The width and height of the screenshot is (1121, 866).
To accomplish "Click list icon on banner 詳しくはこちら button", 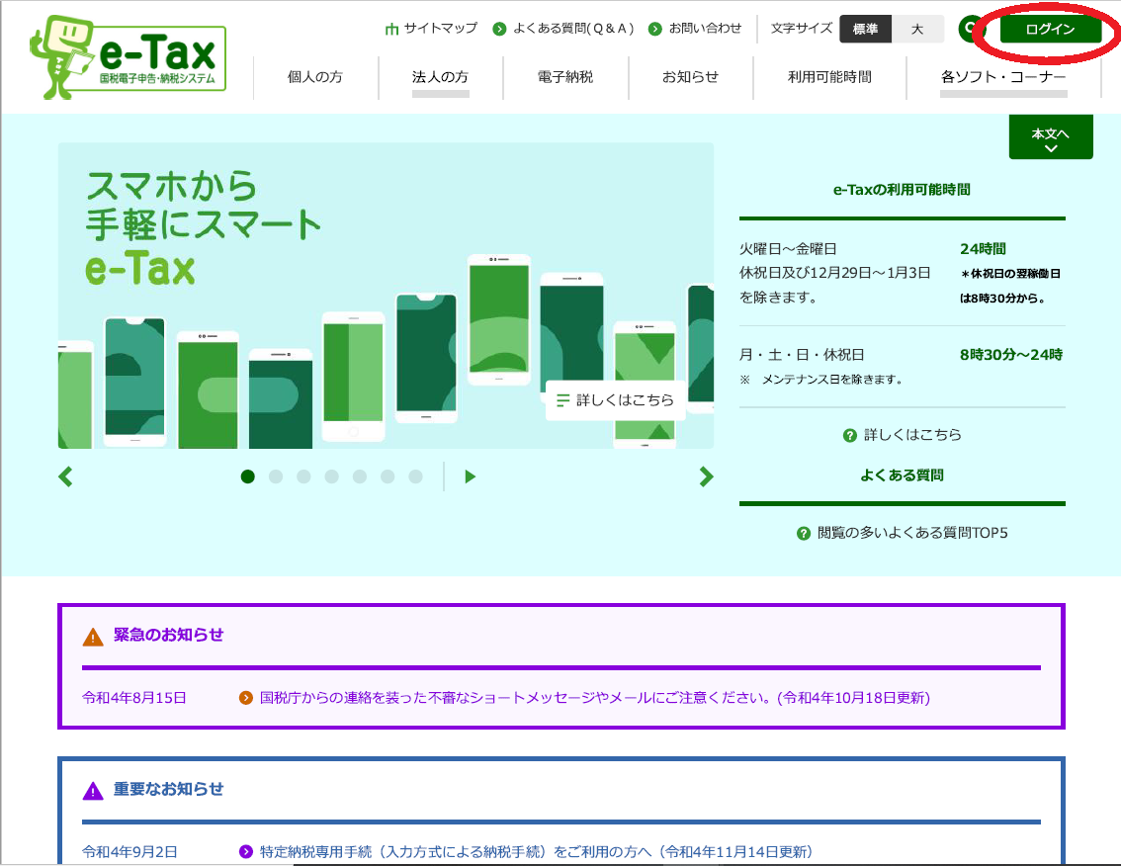I will click(x=563, y=400).
